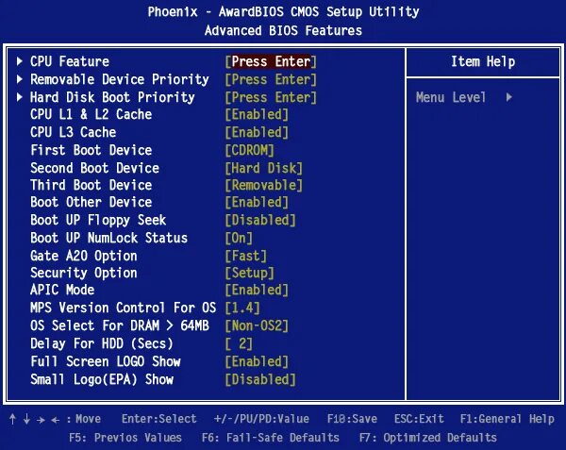Viewport: 566px width, 450px height.
Task: Toggle Full Screen LOGO Show Enabled value
Action: (257, 361)
